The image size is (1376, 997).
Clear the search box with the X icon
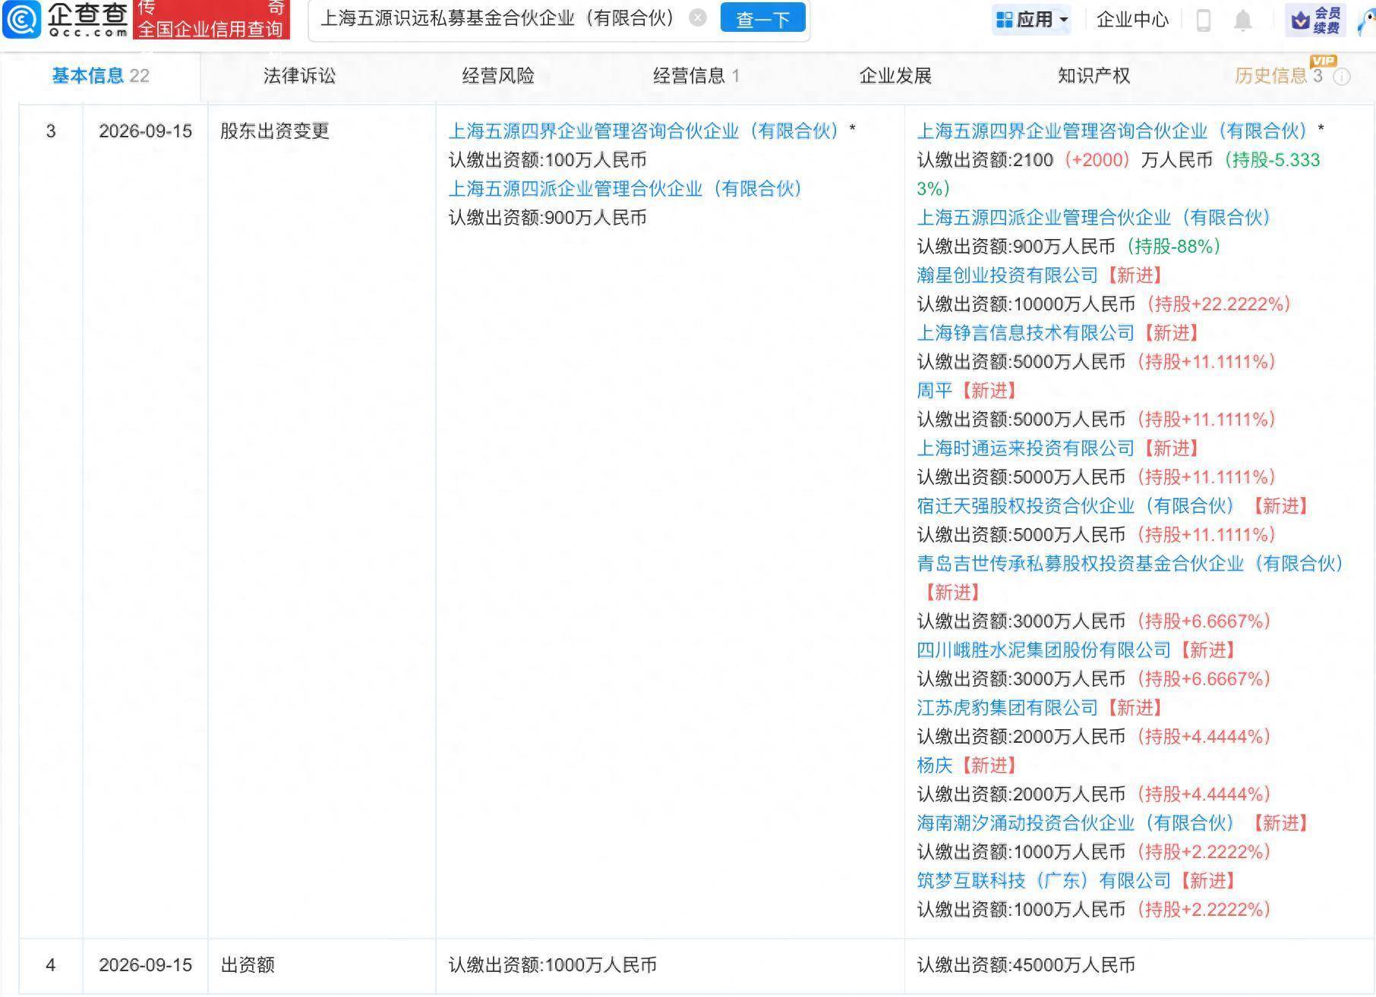(x=697, y=17)
